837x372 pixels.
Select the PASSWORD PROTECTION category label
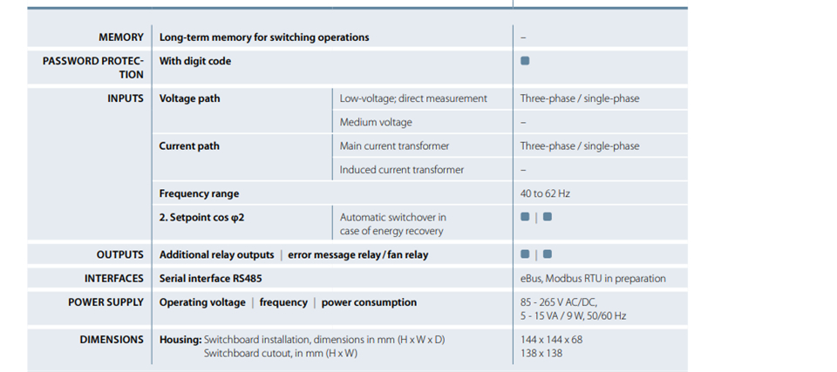click(x=93, y=68)
